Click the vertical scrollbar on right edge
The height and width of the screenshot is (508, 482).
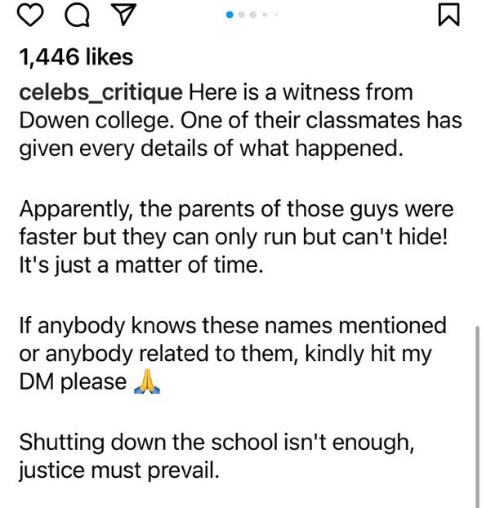pyautogui.click(x=477, y=417)
